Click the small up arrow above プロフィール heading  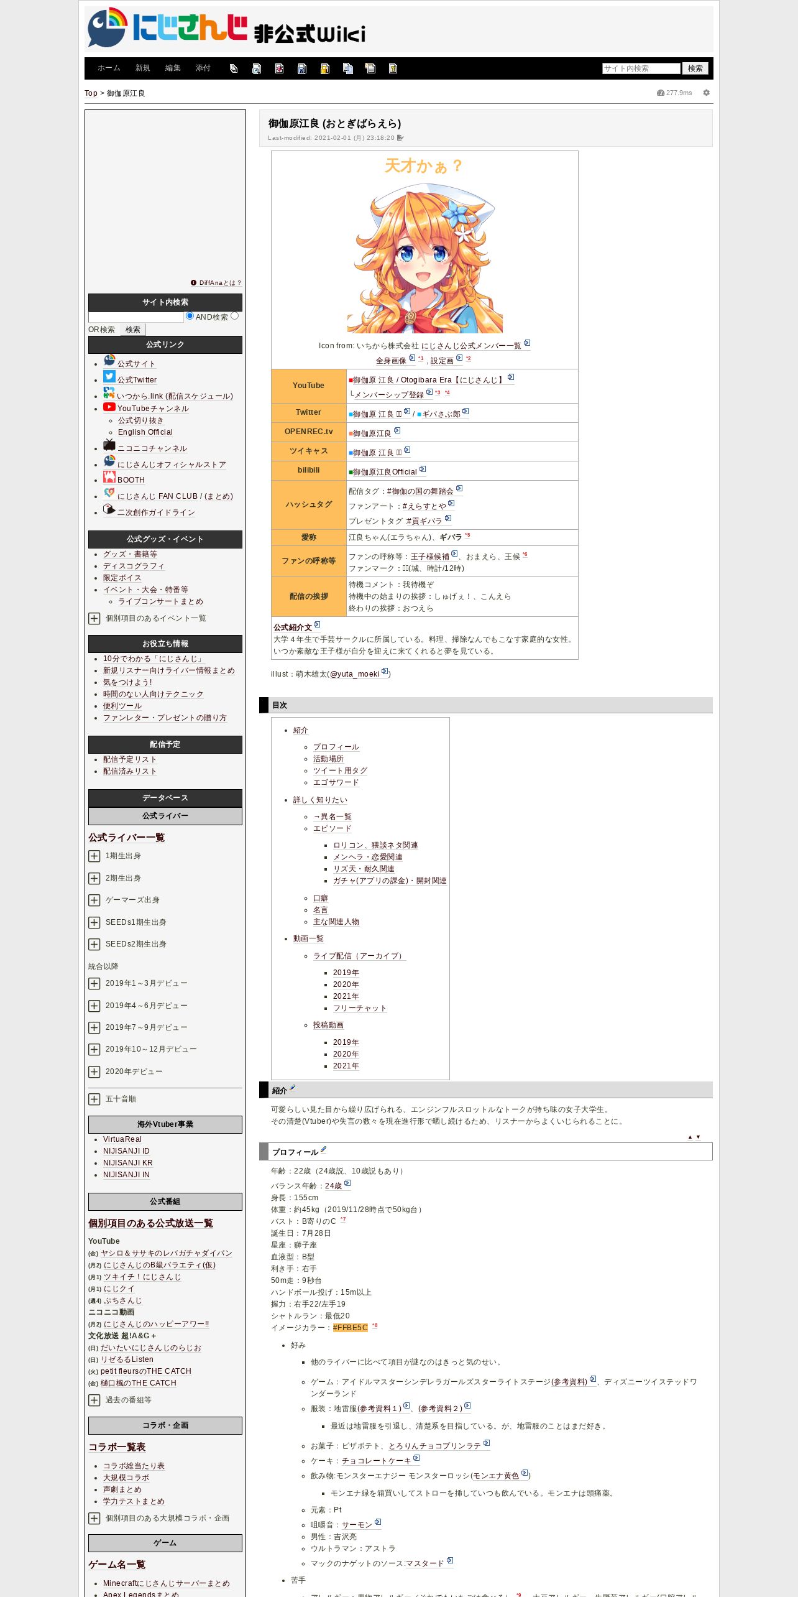[x=690, y=1137]
